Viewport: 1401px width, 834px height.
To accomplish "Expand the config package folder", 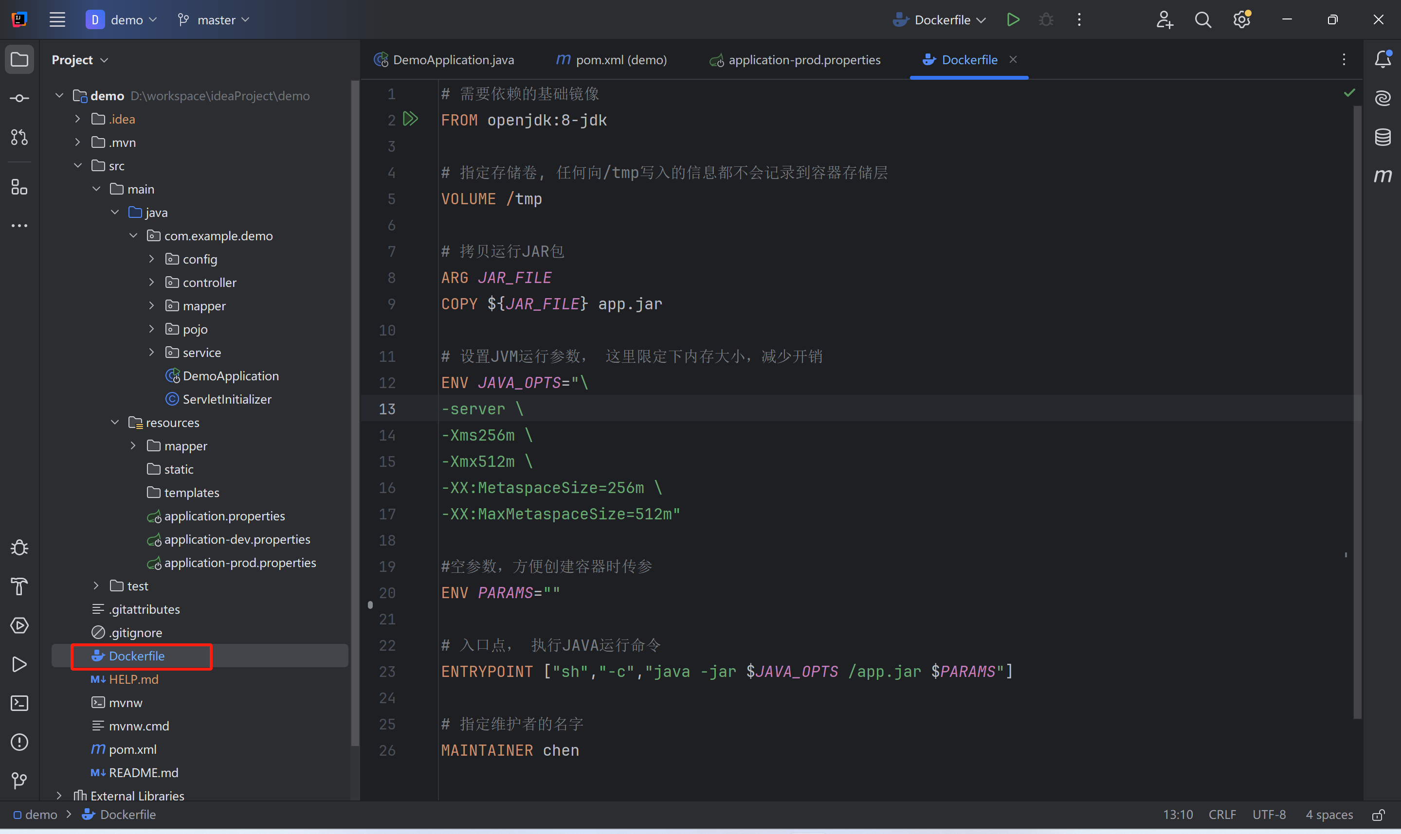I will click(x=151, y=259).
